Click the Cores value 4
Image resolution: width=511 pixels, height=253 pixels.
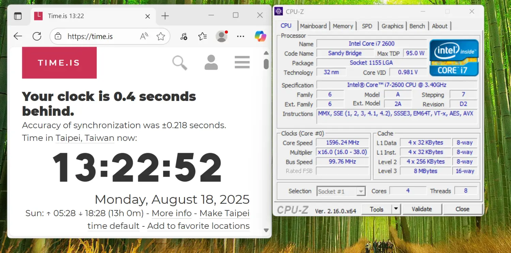[408, 191]
